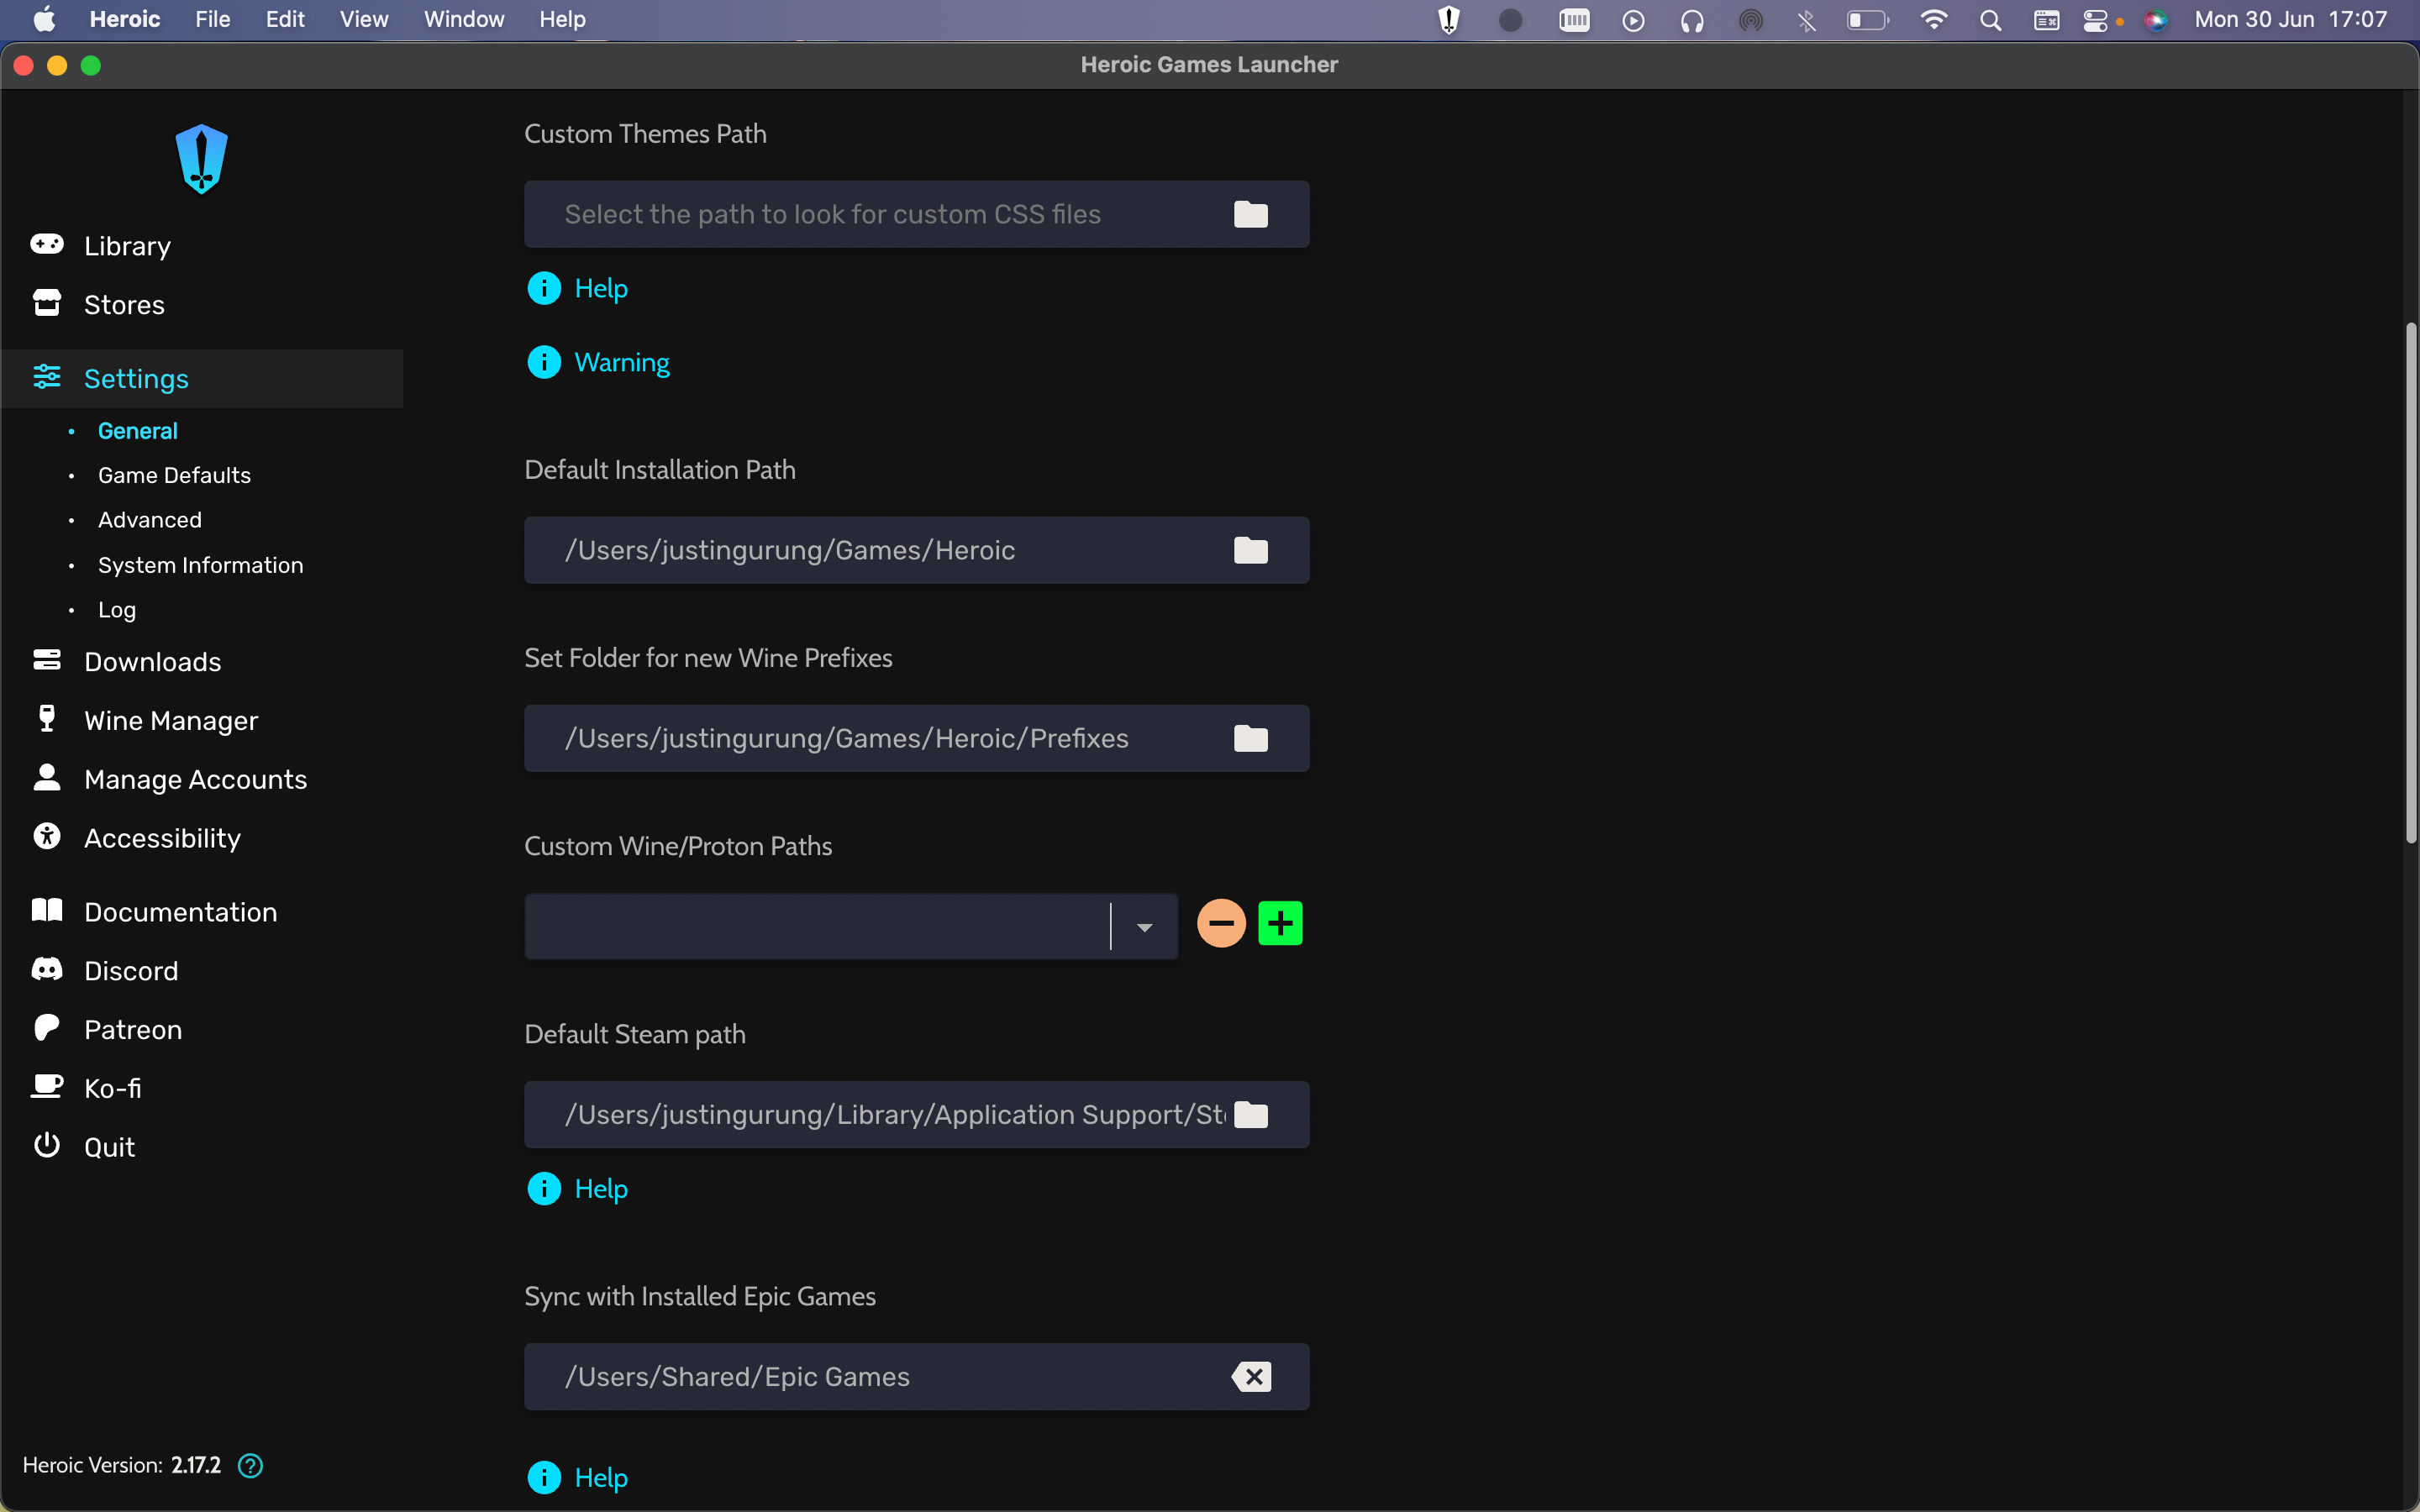Browse folder for Wine Prefixes location
The height and width of the screenshot is (1512, 2420).
1251,738
